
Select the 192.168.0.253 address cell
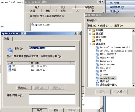[x=38, y=66]
